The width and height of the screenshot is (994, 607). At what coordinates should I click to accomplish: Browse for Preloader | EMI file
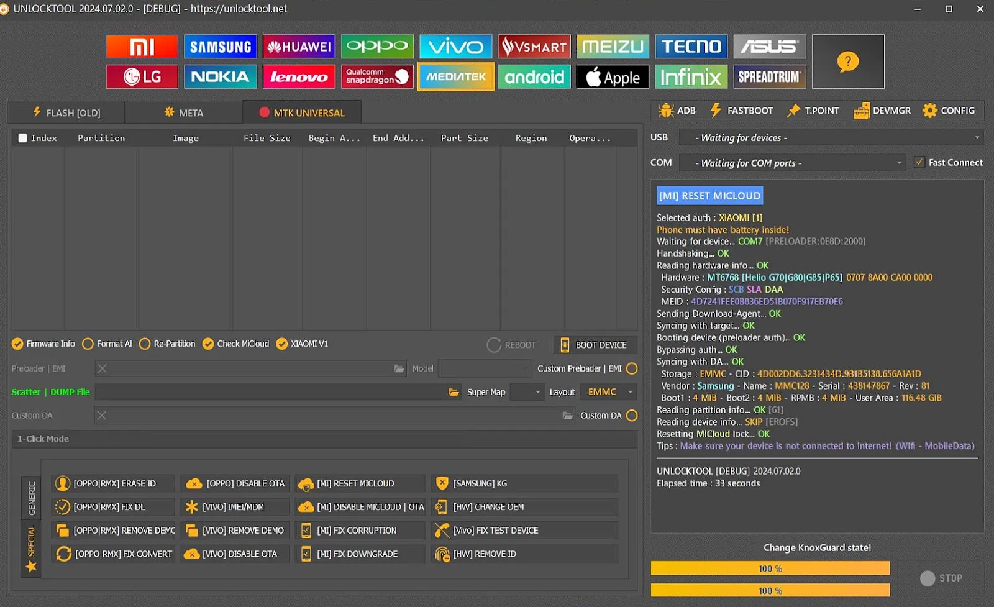pyautogui.click(x=399, y=368)
